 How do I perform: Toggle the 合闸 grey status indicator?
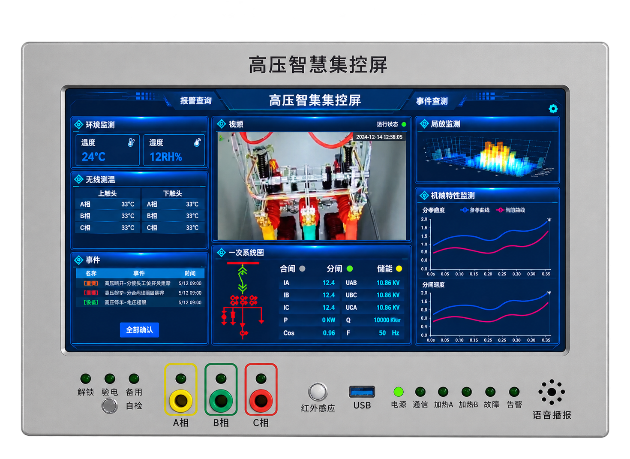coord(303,269)
